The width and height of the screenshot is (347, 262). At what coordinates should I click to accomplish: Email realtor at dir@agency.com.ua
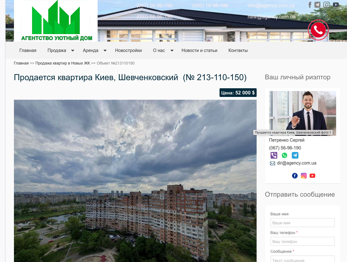(x=297, y=163)
